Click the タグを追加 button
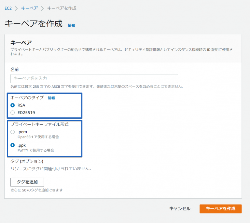This screenshot has width=250, height=223. click(x=27, y=182)
